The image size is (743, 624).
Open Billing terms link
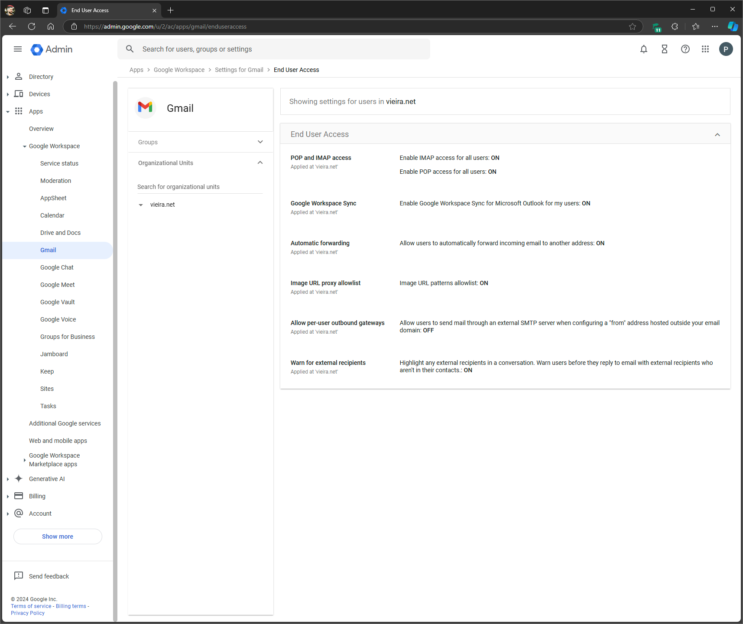click(x=71, y=606)
